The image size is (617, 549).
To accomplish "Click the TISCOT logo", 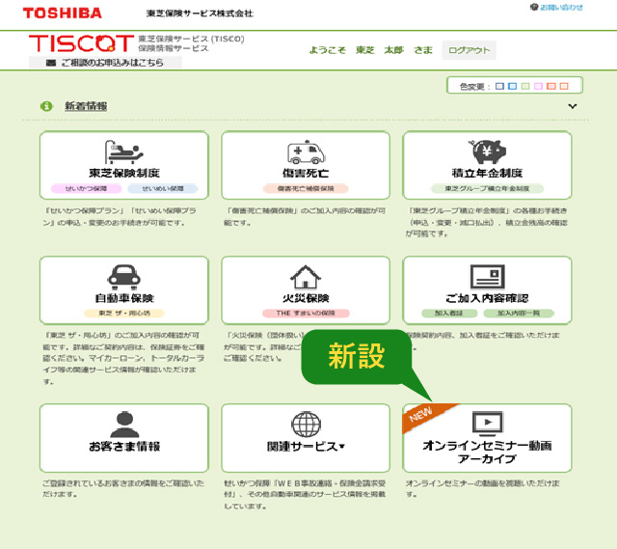I will tap(81, 43).
